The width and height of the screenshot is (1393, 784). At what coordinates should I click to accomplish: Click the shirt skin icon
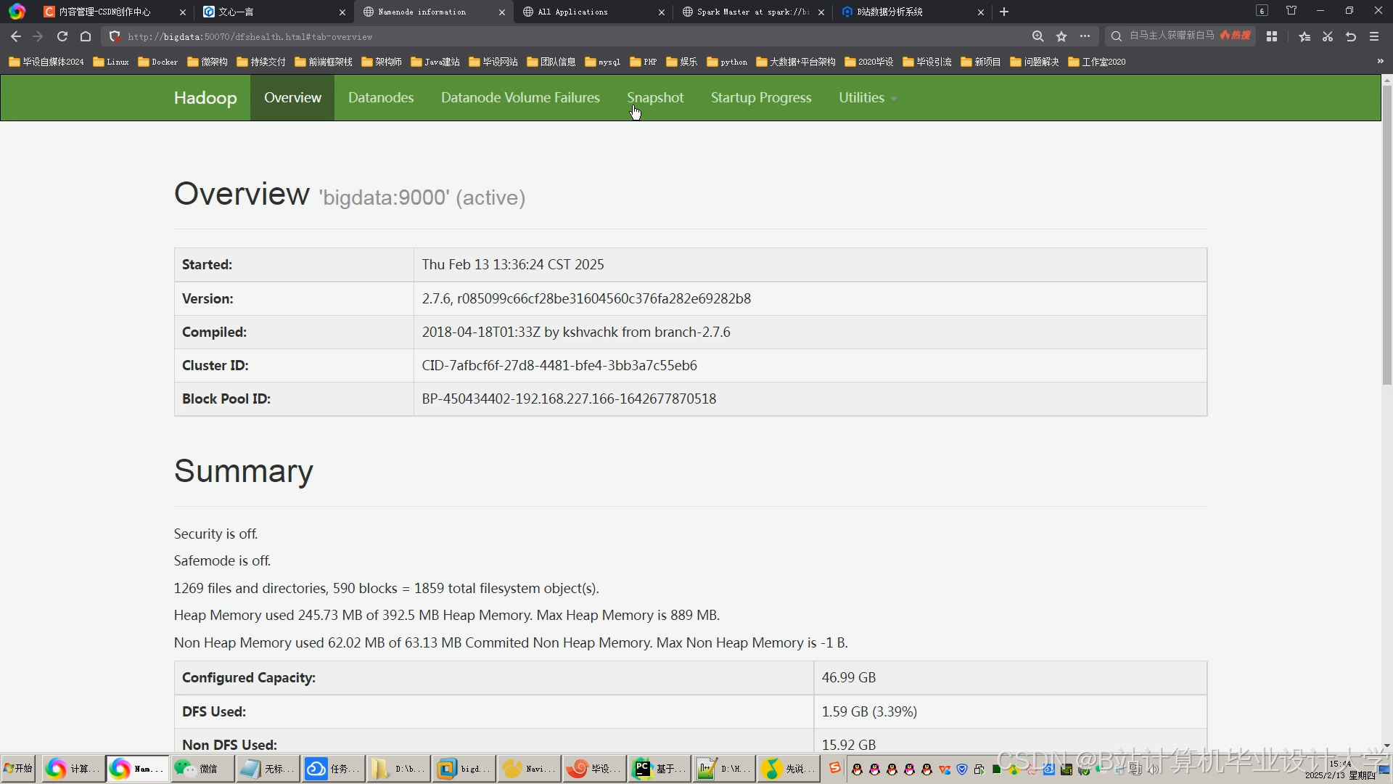pos(1291,11)
